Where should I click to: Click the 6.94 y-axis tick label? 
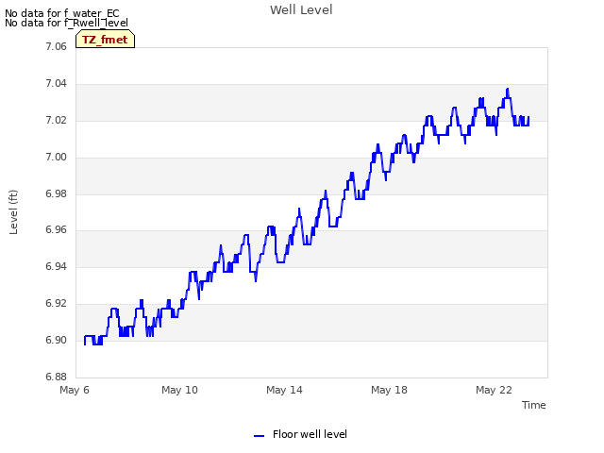[x=57, y=266]
